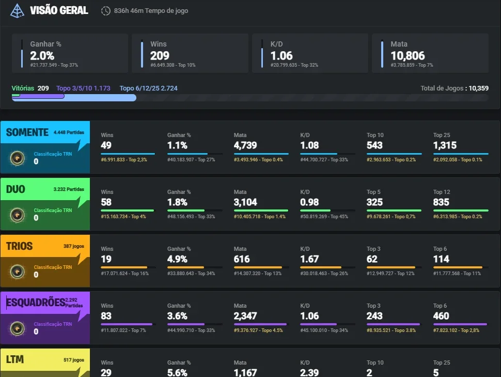
Task: Select the TRIOS mode header
Action: (x=45, y=246)
